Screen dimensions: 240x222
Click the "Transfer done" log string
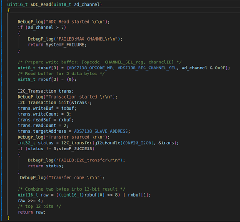(x=74, y=178)
